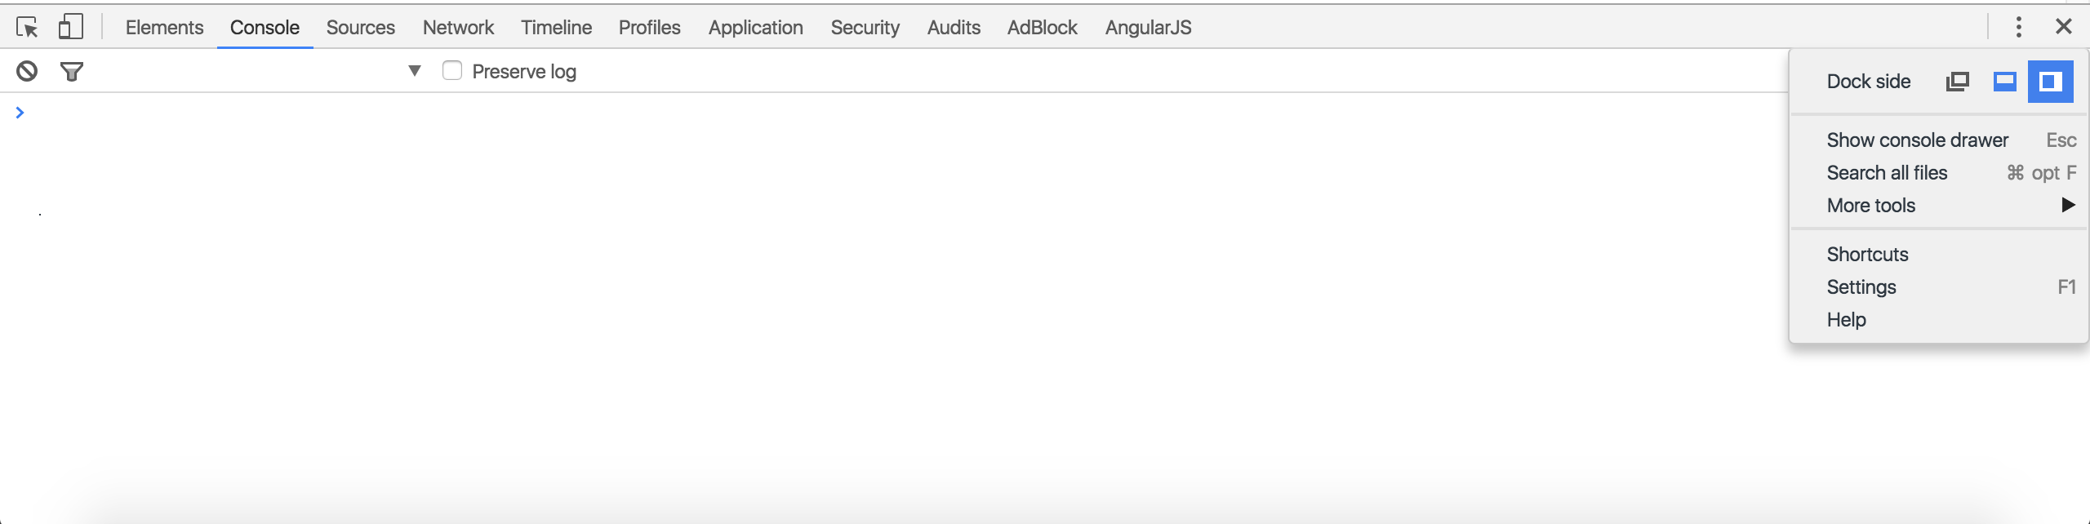Screen dimensions: 2090x524
Task: Activate the inspect element picker icon
Action: 27,28
